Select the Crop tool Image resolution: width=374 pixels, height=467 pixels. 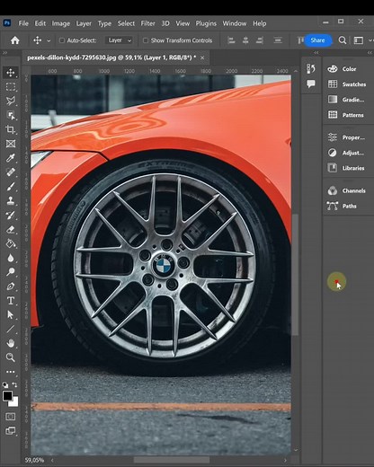11,129
